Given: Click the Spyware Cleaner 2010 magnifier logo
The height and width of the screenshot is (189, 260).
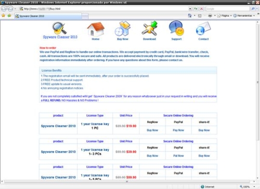Looking at the screenshot, I should click(x=59, y=28).
